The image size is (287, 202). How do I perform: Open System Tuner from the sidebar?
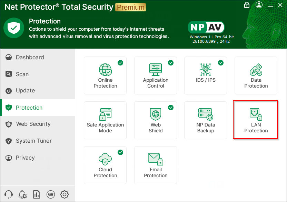[x=33, y=141]
